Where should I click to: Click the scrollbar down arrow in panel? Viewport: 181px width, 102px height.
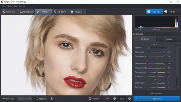coord(178,88)
